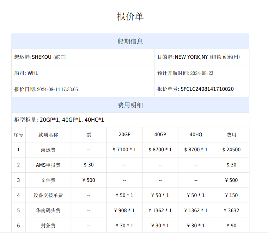Click the 40HQ column header

click(x=196, y=135)
